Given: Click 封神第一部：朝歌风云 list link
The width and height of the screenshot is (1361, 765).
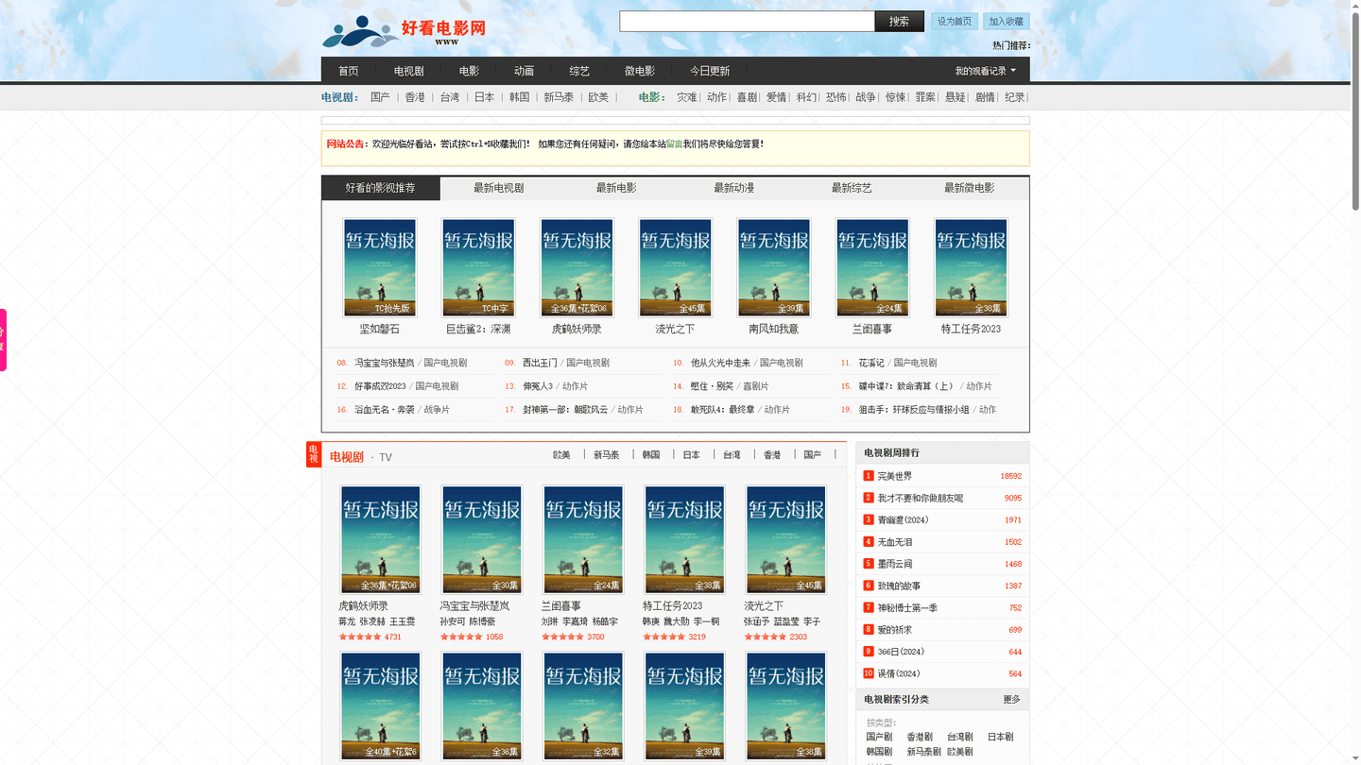Looking at the screenshot, I should tap(565, 410).
